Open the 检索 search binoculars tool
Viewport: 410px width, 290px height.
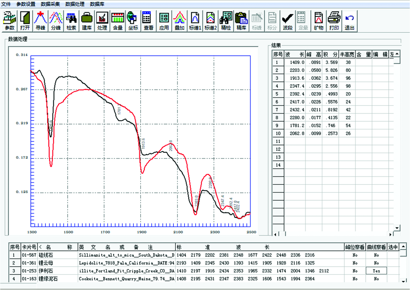(x=71, y=20)
